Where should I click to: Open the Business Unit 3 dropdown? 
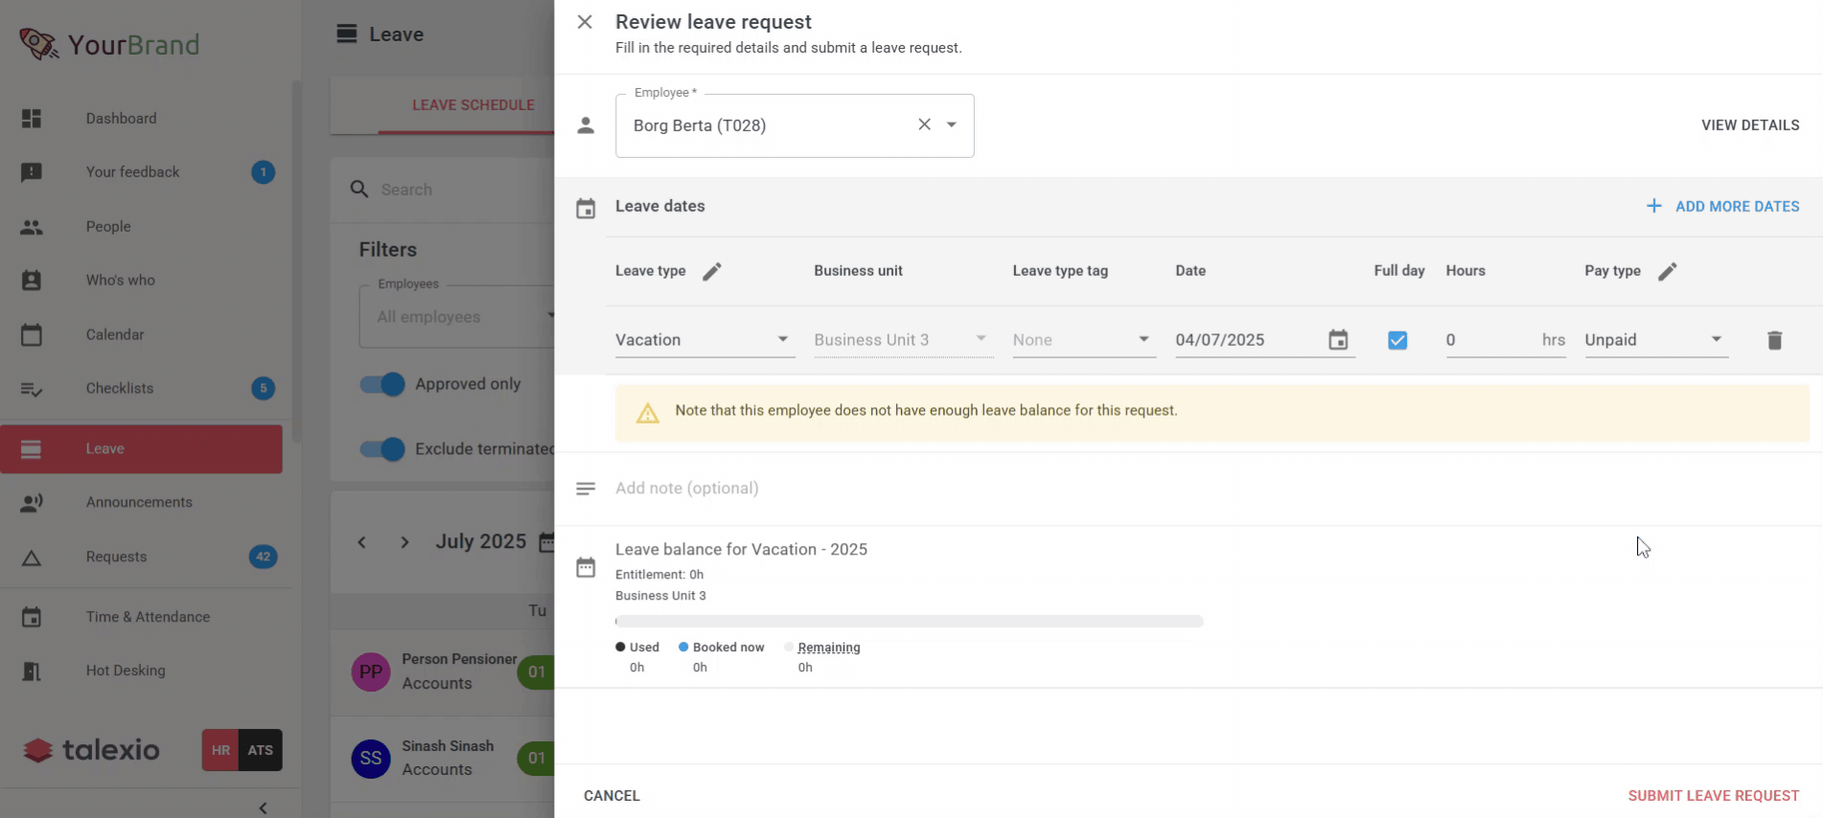[x=903, y=340]
